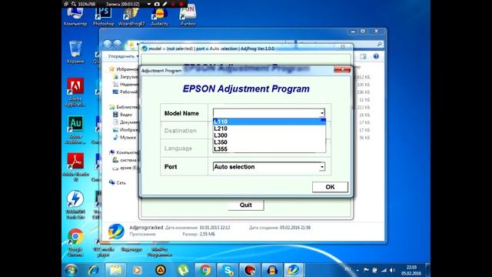Click Explorer help question mark icon
The width and height of the screenshot is (492, 277).
point(376,56)
